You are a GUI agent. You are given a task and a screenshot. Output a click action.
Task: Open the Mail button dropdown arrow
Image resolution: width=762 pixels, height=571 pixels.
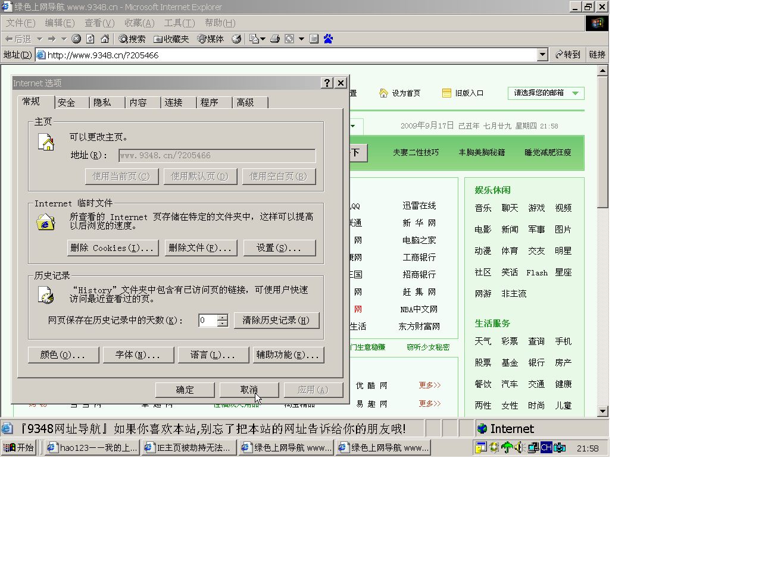[x=263, y=39]
